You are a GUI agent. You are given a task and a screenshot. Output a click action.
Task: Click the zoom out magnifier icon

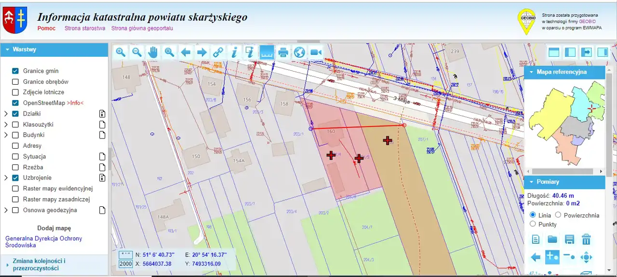tap(137, 52)
